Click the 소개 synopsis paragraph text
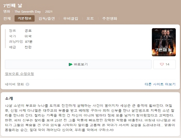181x138 pixels. pyautogui.click(x=90, y=118)
